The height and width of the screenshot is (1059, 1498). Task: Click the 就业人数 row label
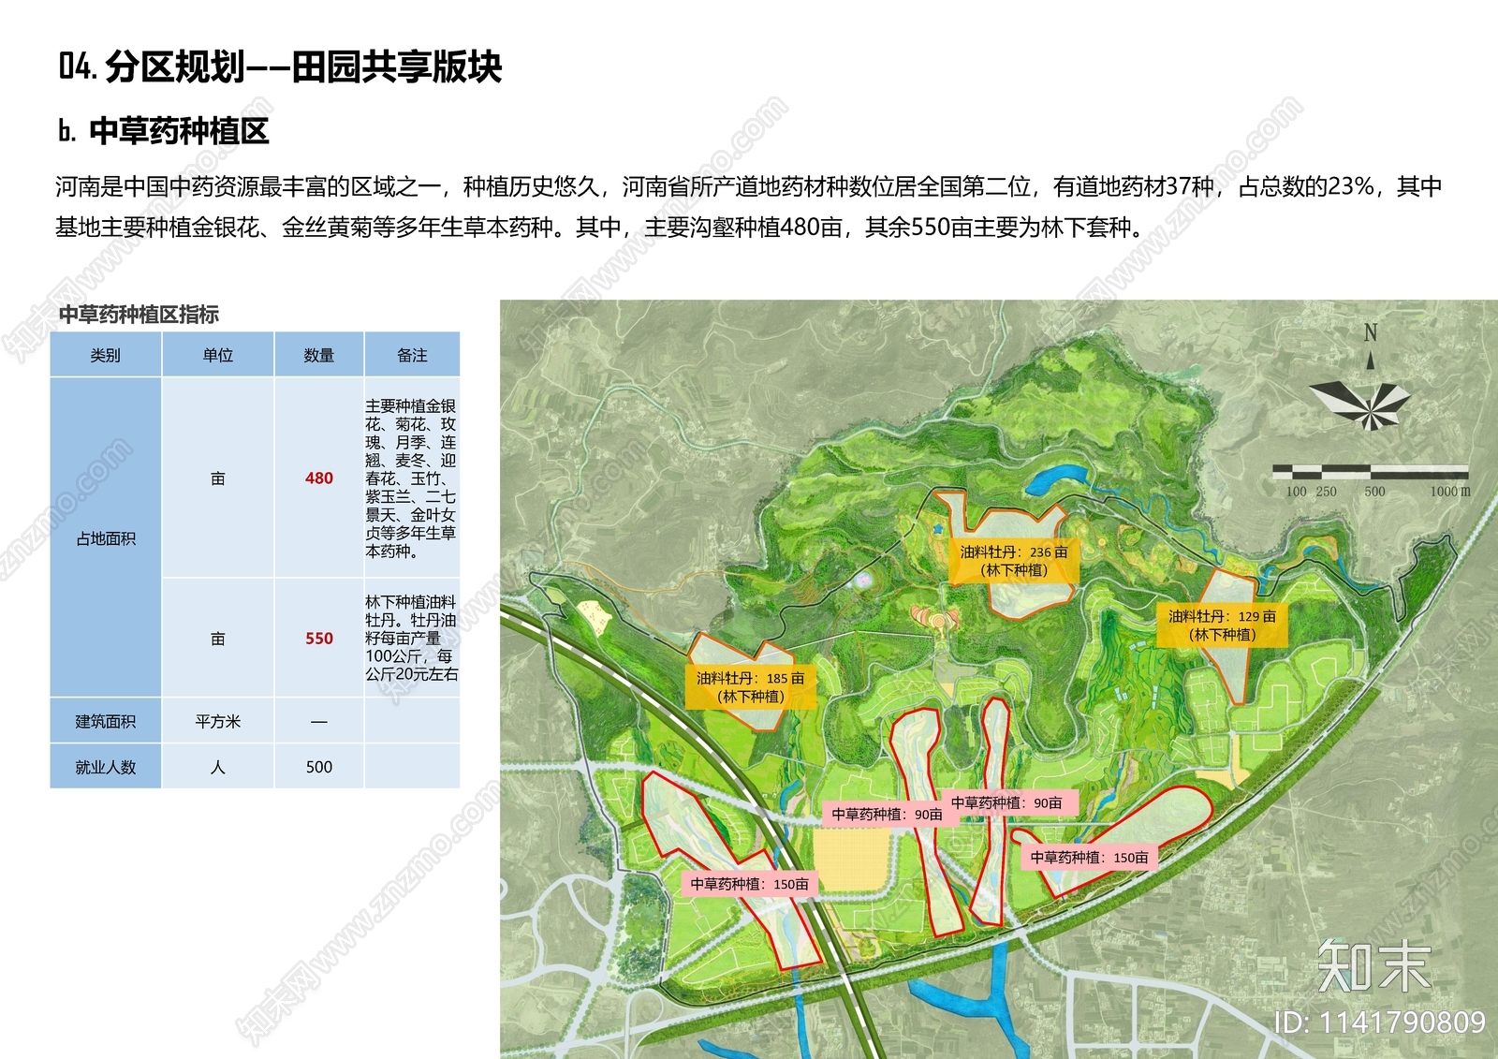[x=106, y=767]
